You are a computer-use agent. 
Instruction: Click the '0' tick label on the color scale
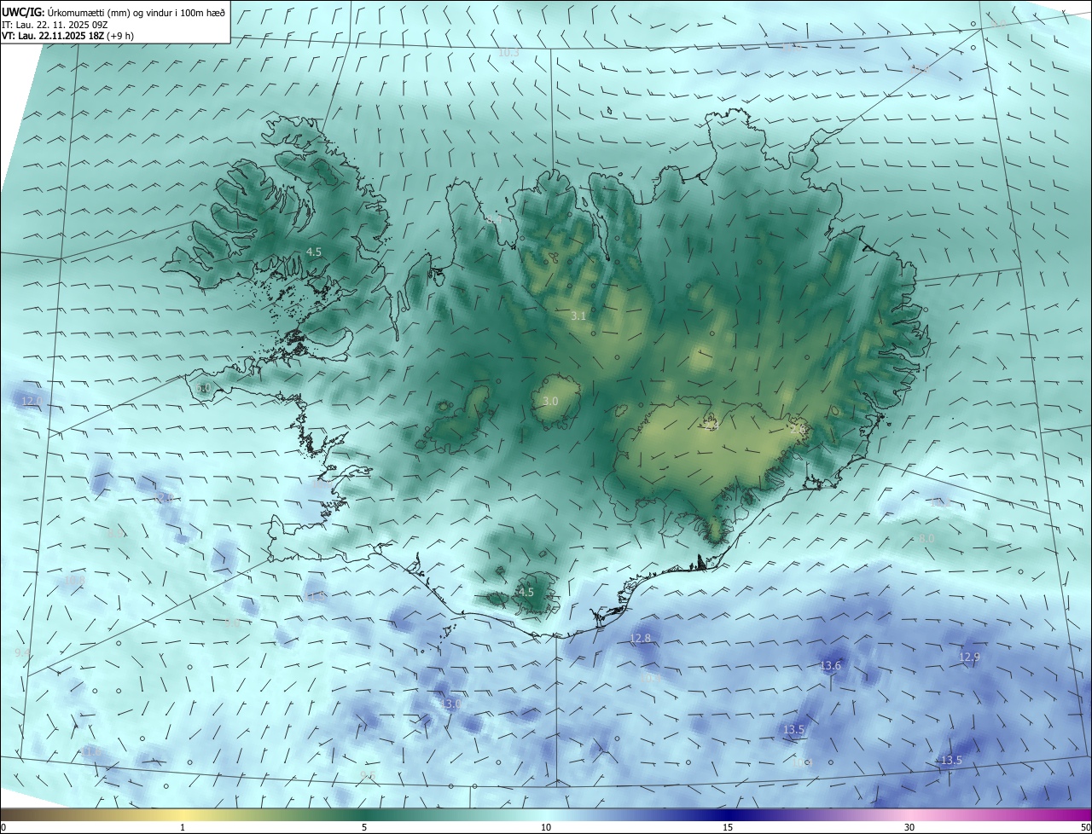[x=3, y=827]
